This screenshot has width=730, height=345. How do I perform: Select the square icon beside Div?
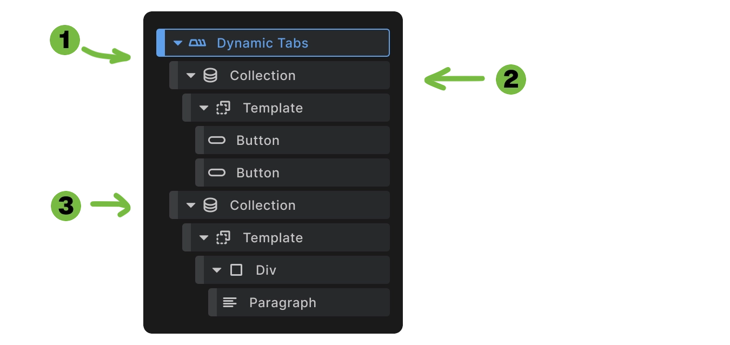236,270
